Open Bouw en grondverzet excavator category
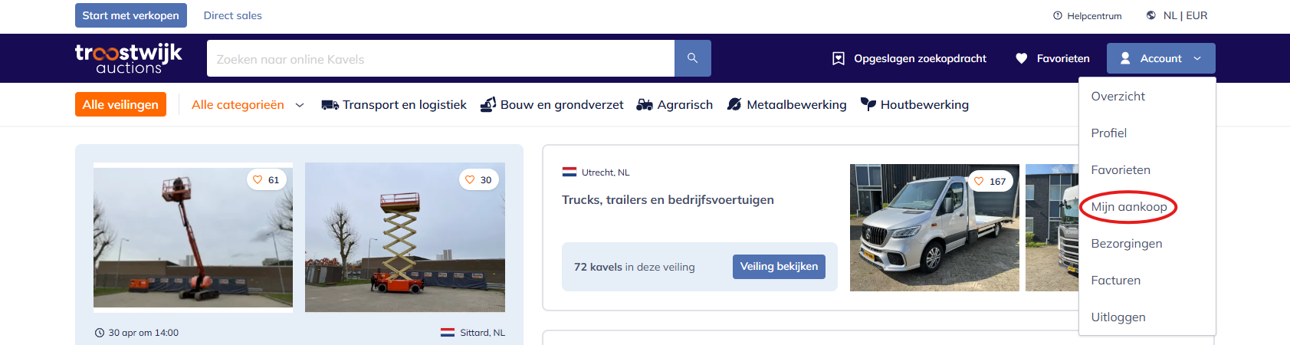The height and width of the screenshot is (345, 1290). pos(552,105)
